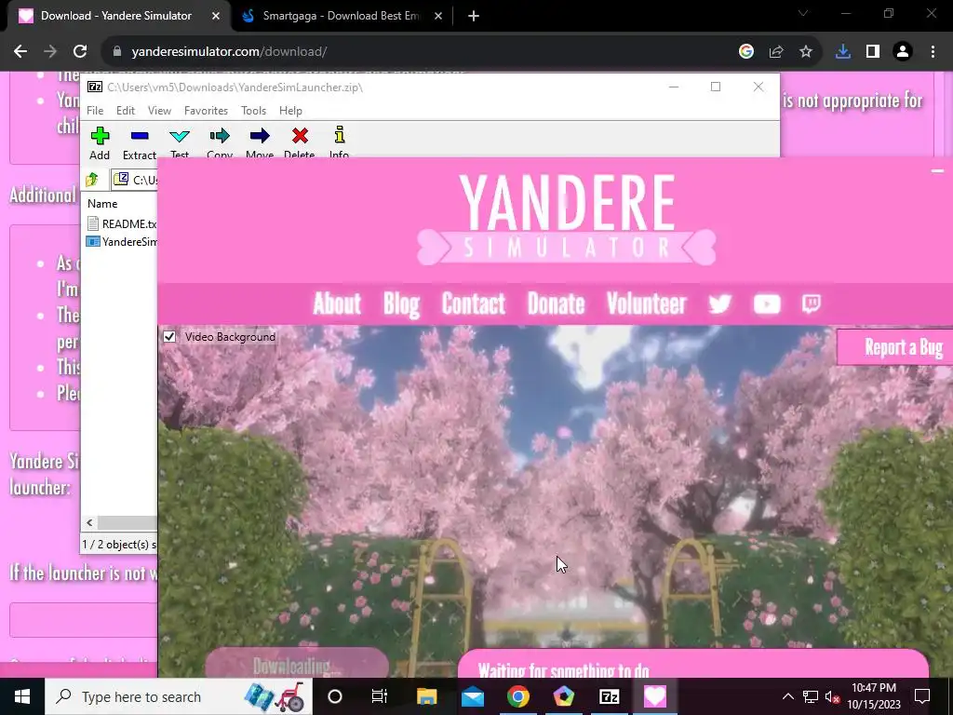Select README.txt in the 7-Zip file list

pyautogui.click(x=122, y=223)
